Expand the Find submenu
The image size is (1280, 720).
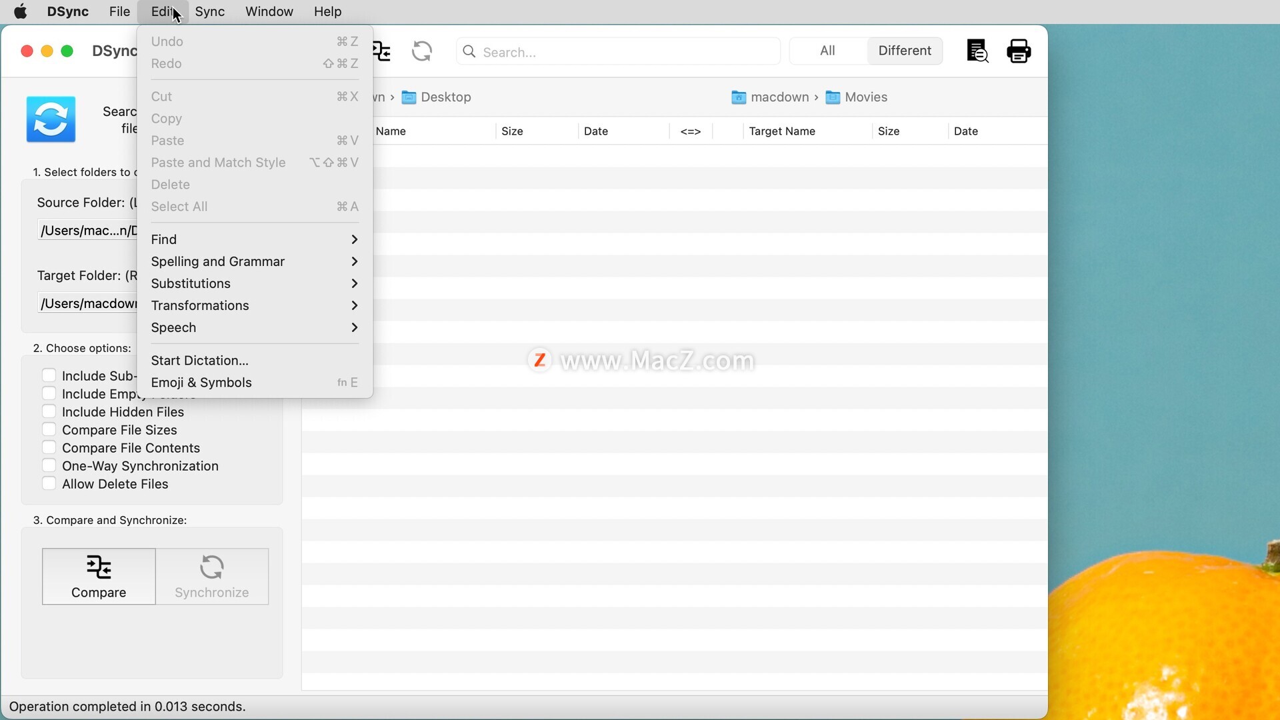pos(255,239)
